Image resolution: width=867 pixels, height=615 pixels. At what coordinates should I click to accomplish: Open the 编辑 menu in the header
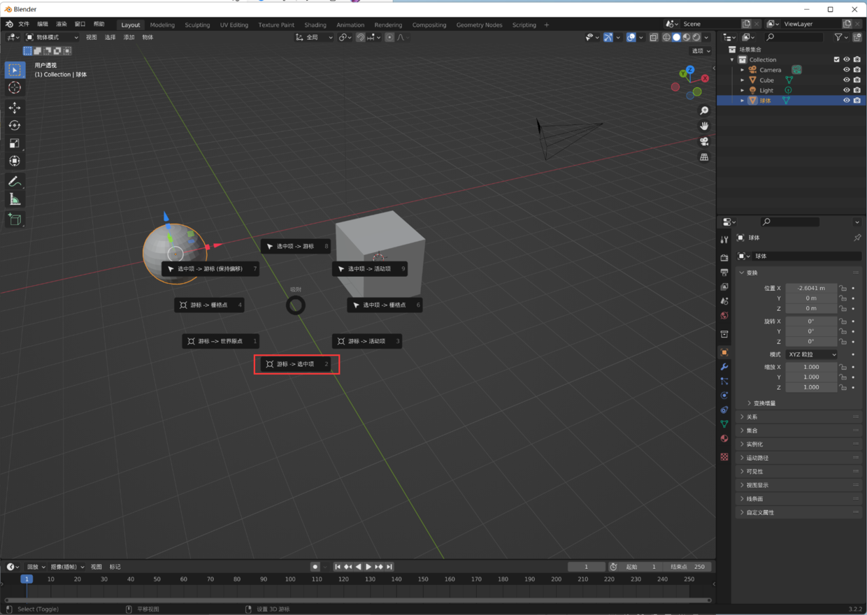point(42,23)
